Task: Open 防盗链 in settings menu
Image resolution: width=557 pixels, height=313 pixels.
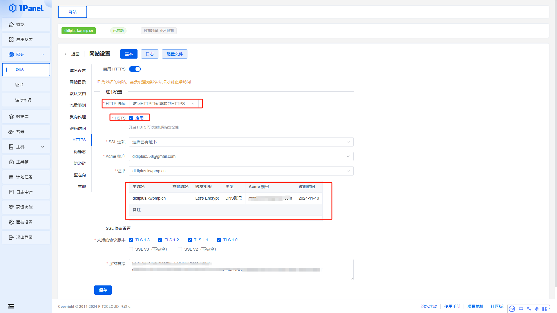Action: pos(80,163)
